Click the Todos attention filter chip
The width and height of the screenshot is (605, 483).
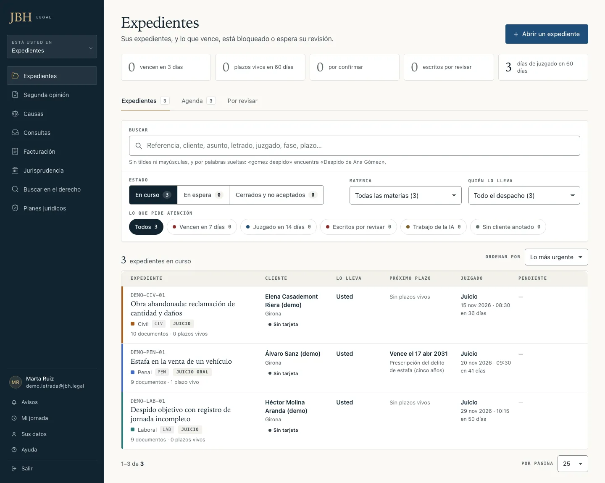pos(146,227)
